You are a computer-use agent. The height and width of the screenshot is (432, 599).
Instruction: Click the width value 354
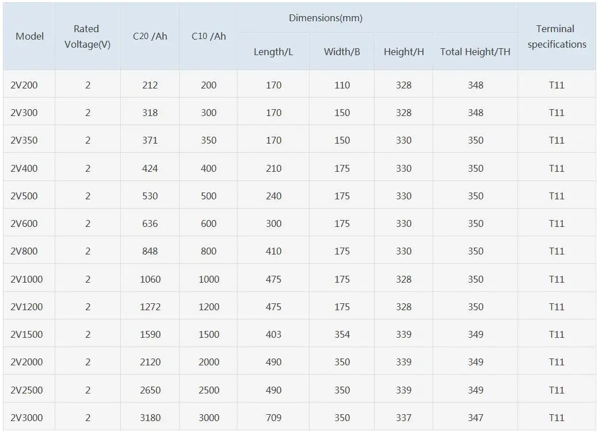[342, 334]
